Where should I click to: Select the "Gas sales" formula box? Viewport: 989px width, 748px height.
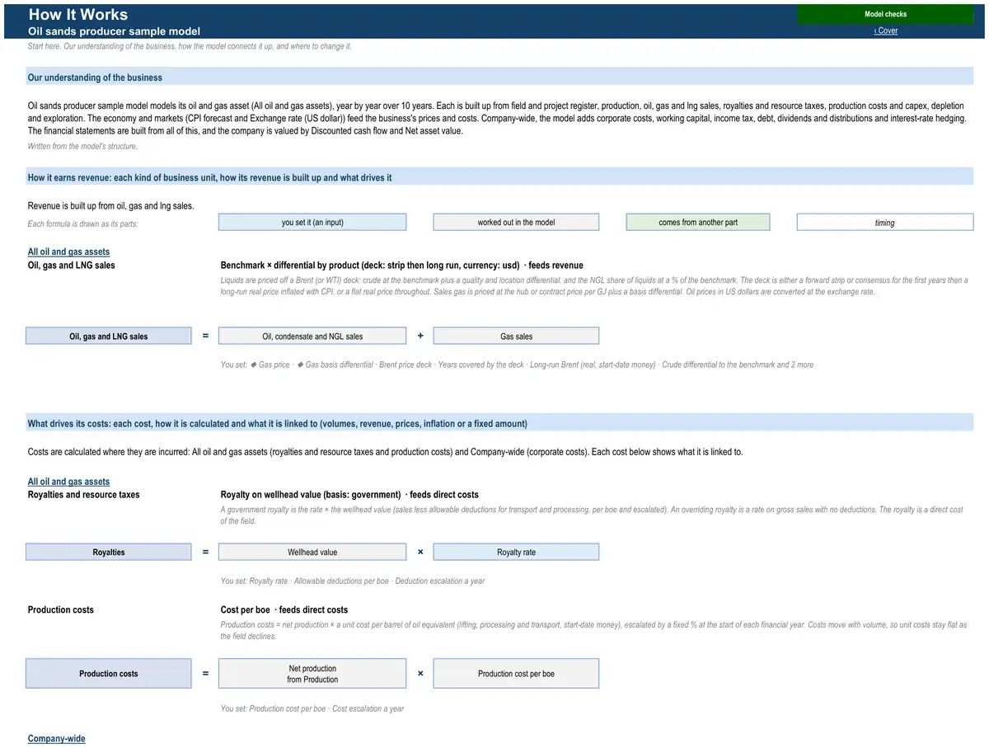click(516, 336)
